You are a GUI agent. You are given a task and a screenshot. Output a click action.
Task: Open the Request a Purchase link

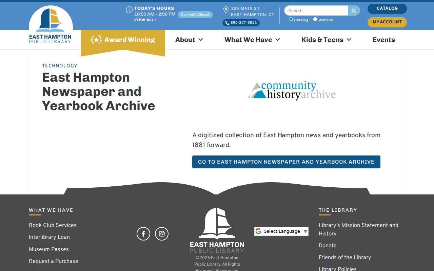(x=54, y=261)
